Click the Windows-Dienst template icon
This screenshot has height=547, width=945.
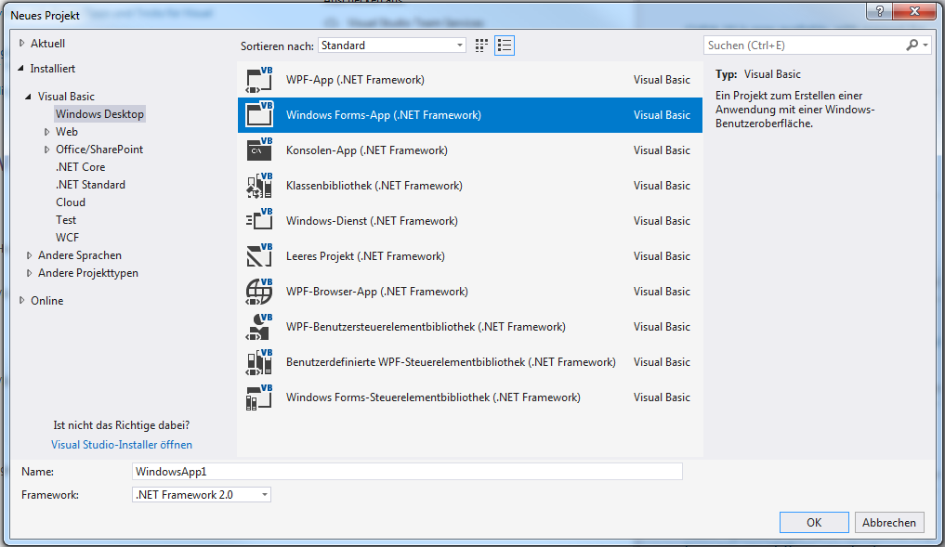click(258, 221)
